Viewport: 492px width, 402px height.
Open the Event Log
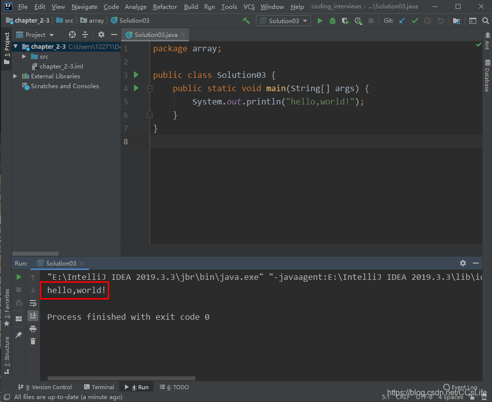click(x=461, y=387)
